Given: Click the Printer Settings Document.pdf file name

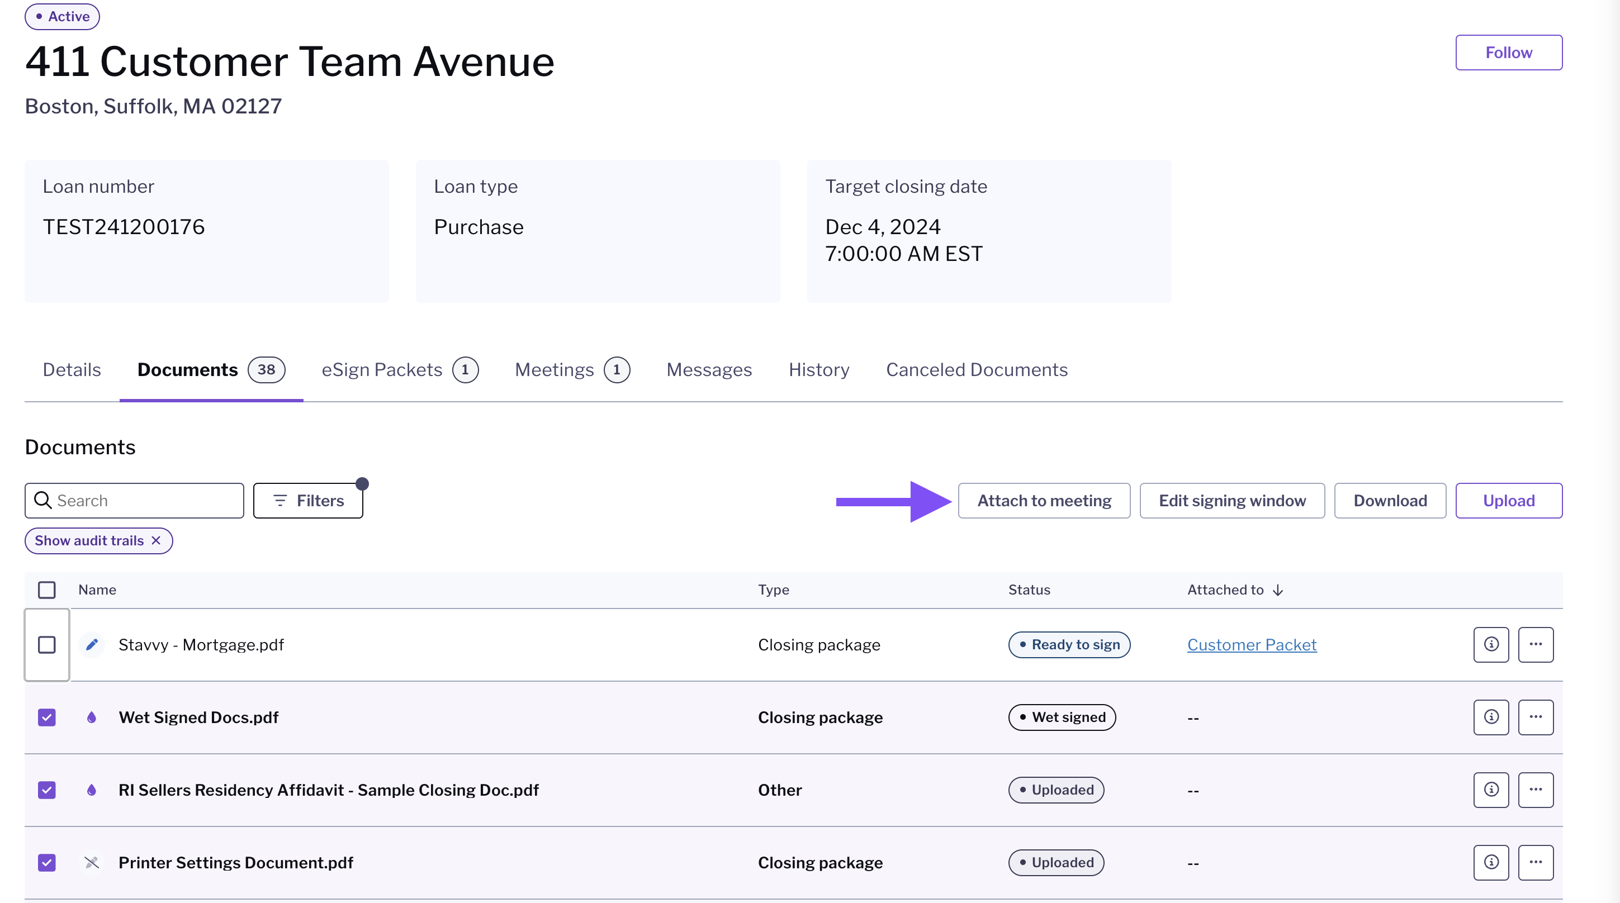Looking at the screenshot, I should pos(236,862).
